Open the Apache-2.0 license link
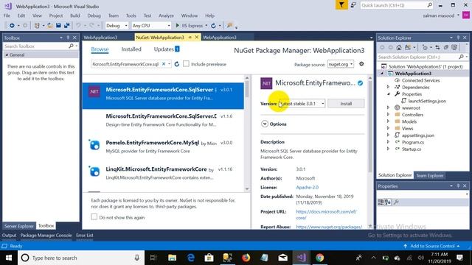472x265 pixels. (307, 187)
